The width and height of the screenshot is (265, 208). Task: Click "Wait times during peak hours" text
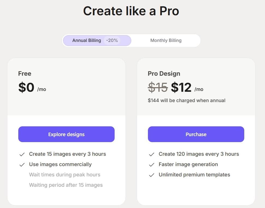65,175
